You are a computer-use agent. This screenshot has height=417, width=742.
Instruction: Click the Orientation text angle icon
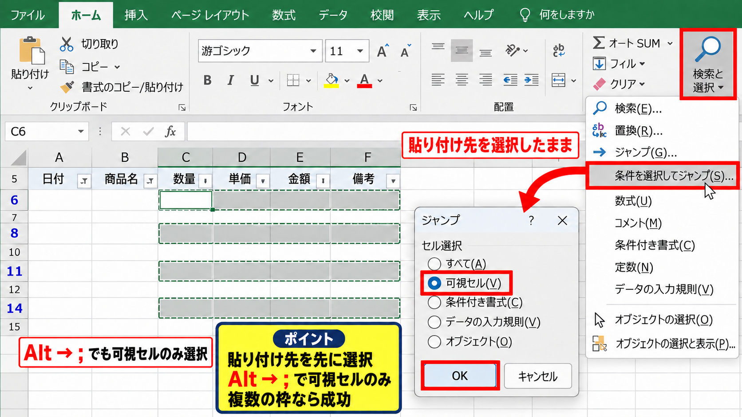click(x=513, y=51)
